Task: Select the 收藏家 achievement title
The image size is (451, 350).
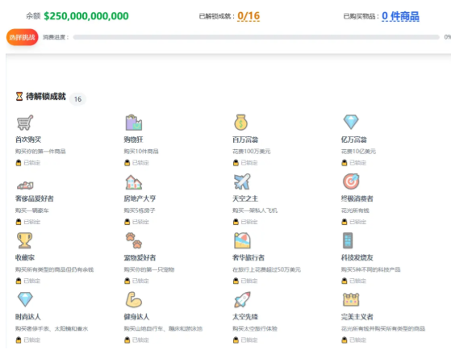Action: coord(25,258)
